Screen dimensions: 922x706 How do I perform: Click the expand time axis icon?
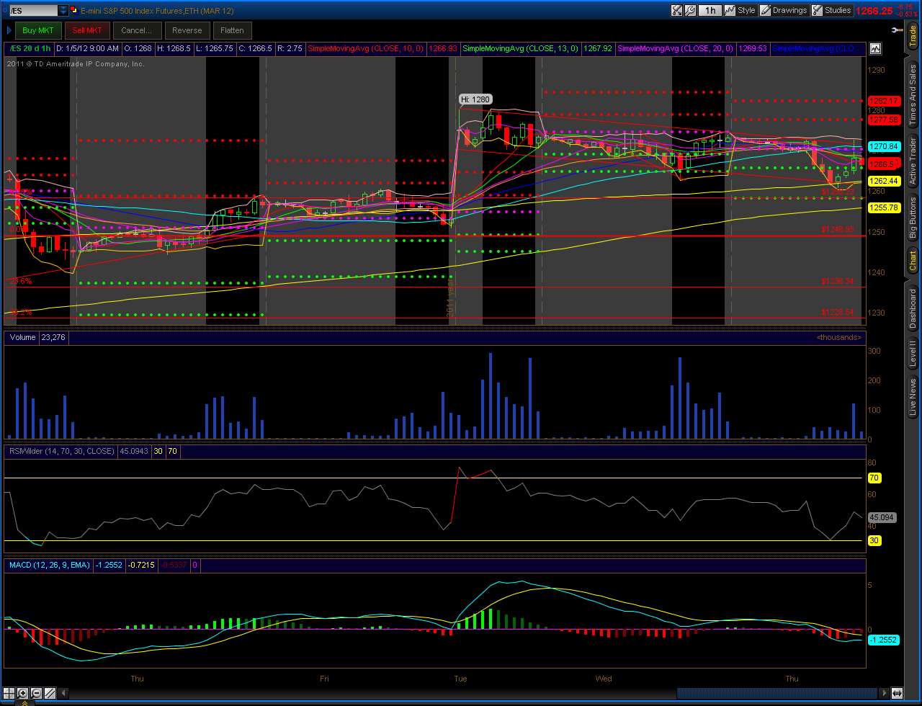coord(896,693)
